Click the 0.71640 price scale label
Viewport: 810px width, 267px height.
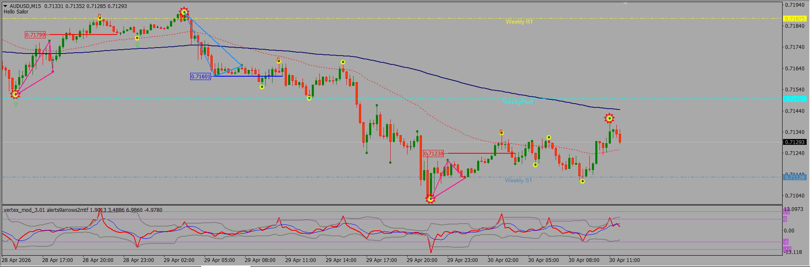coord(795,68)
